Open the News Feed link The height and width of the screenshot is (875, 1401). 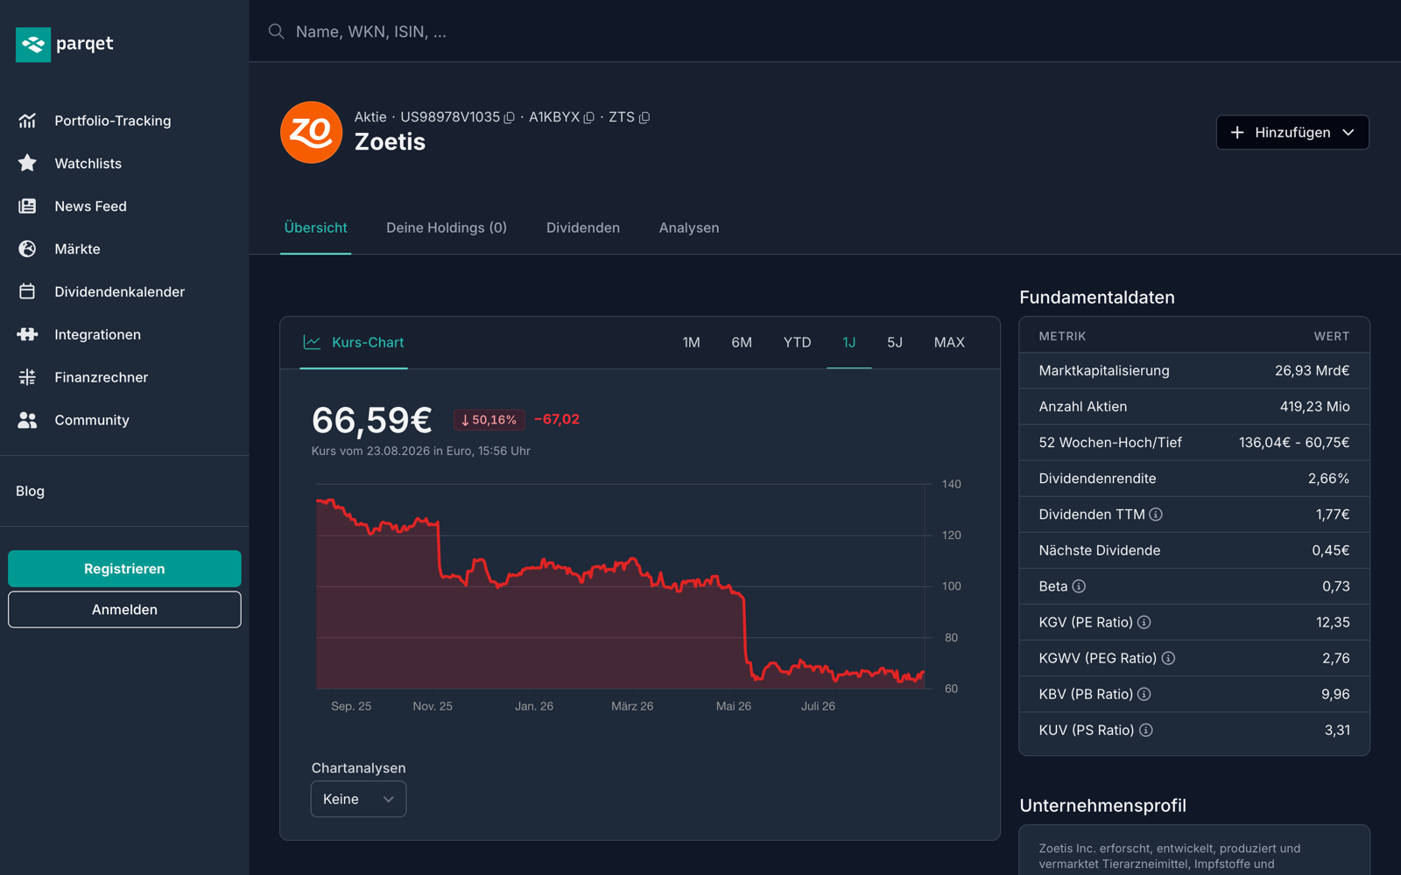(x=91, y=206)
